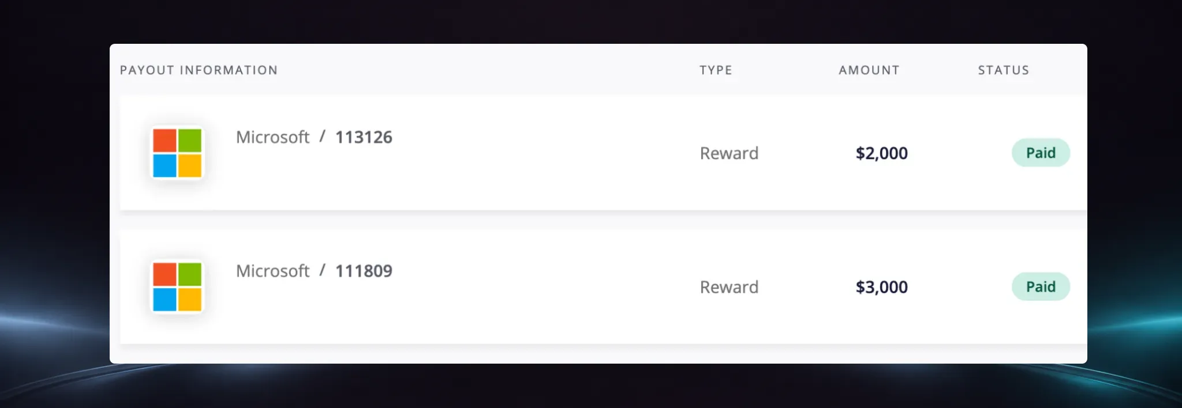Click the Microsoft name beside 113126
Screen dimensions: 1182x408
click(x=272, y=137)
